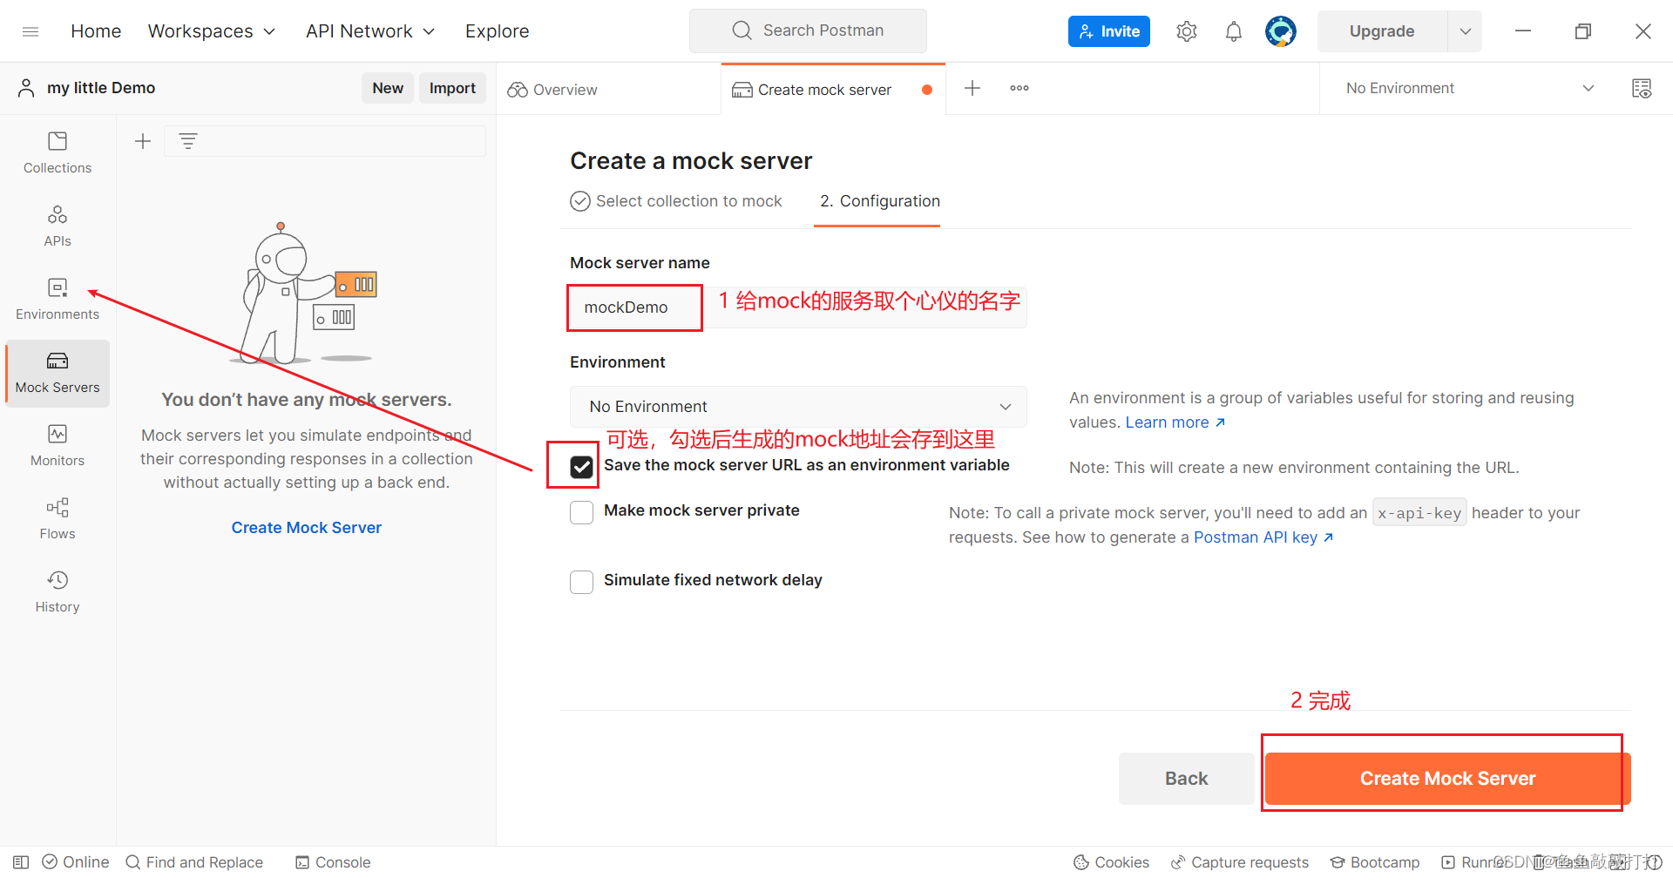Enable Make mock server private
The width and height of the screenshot is (1673, 878).
581,512
